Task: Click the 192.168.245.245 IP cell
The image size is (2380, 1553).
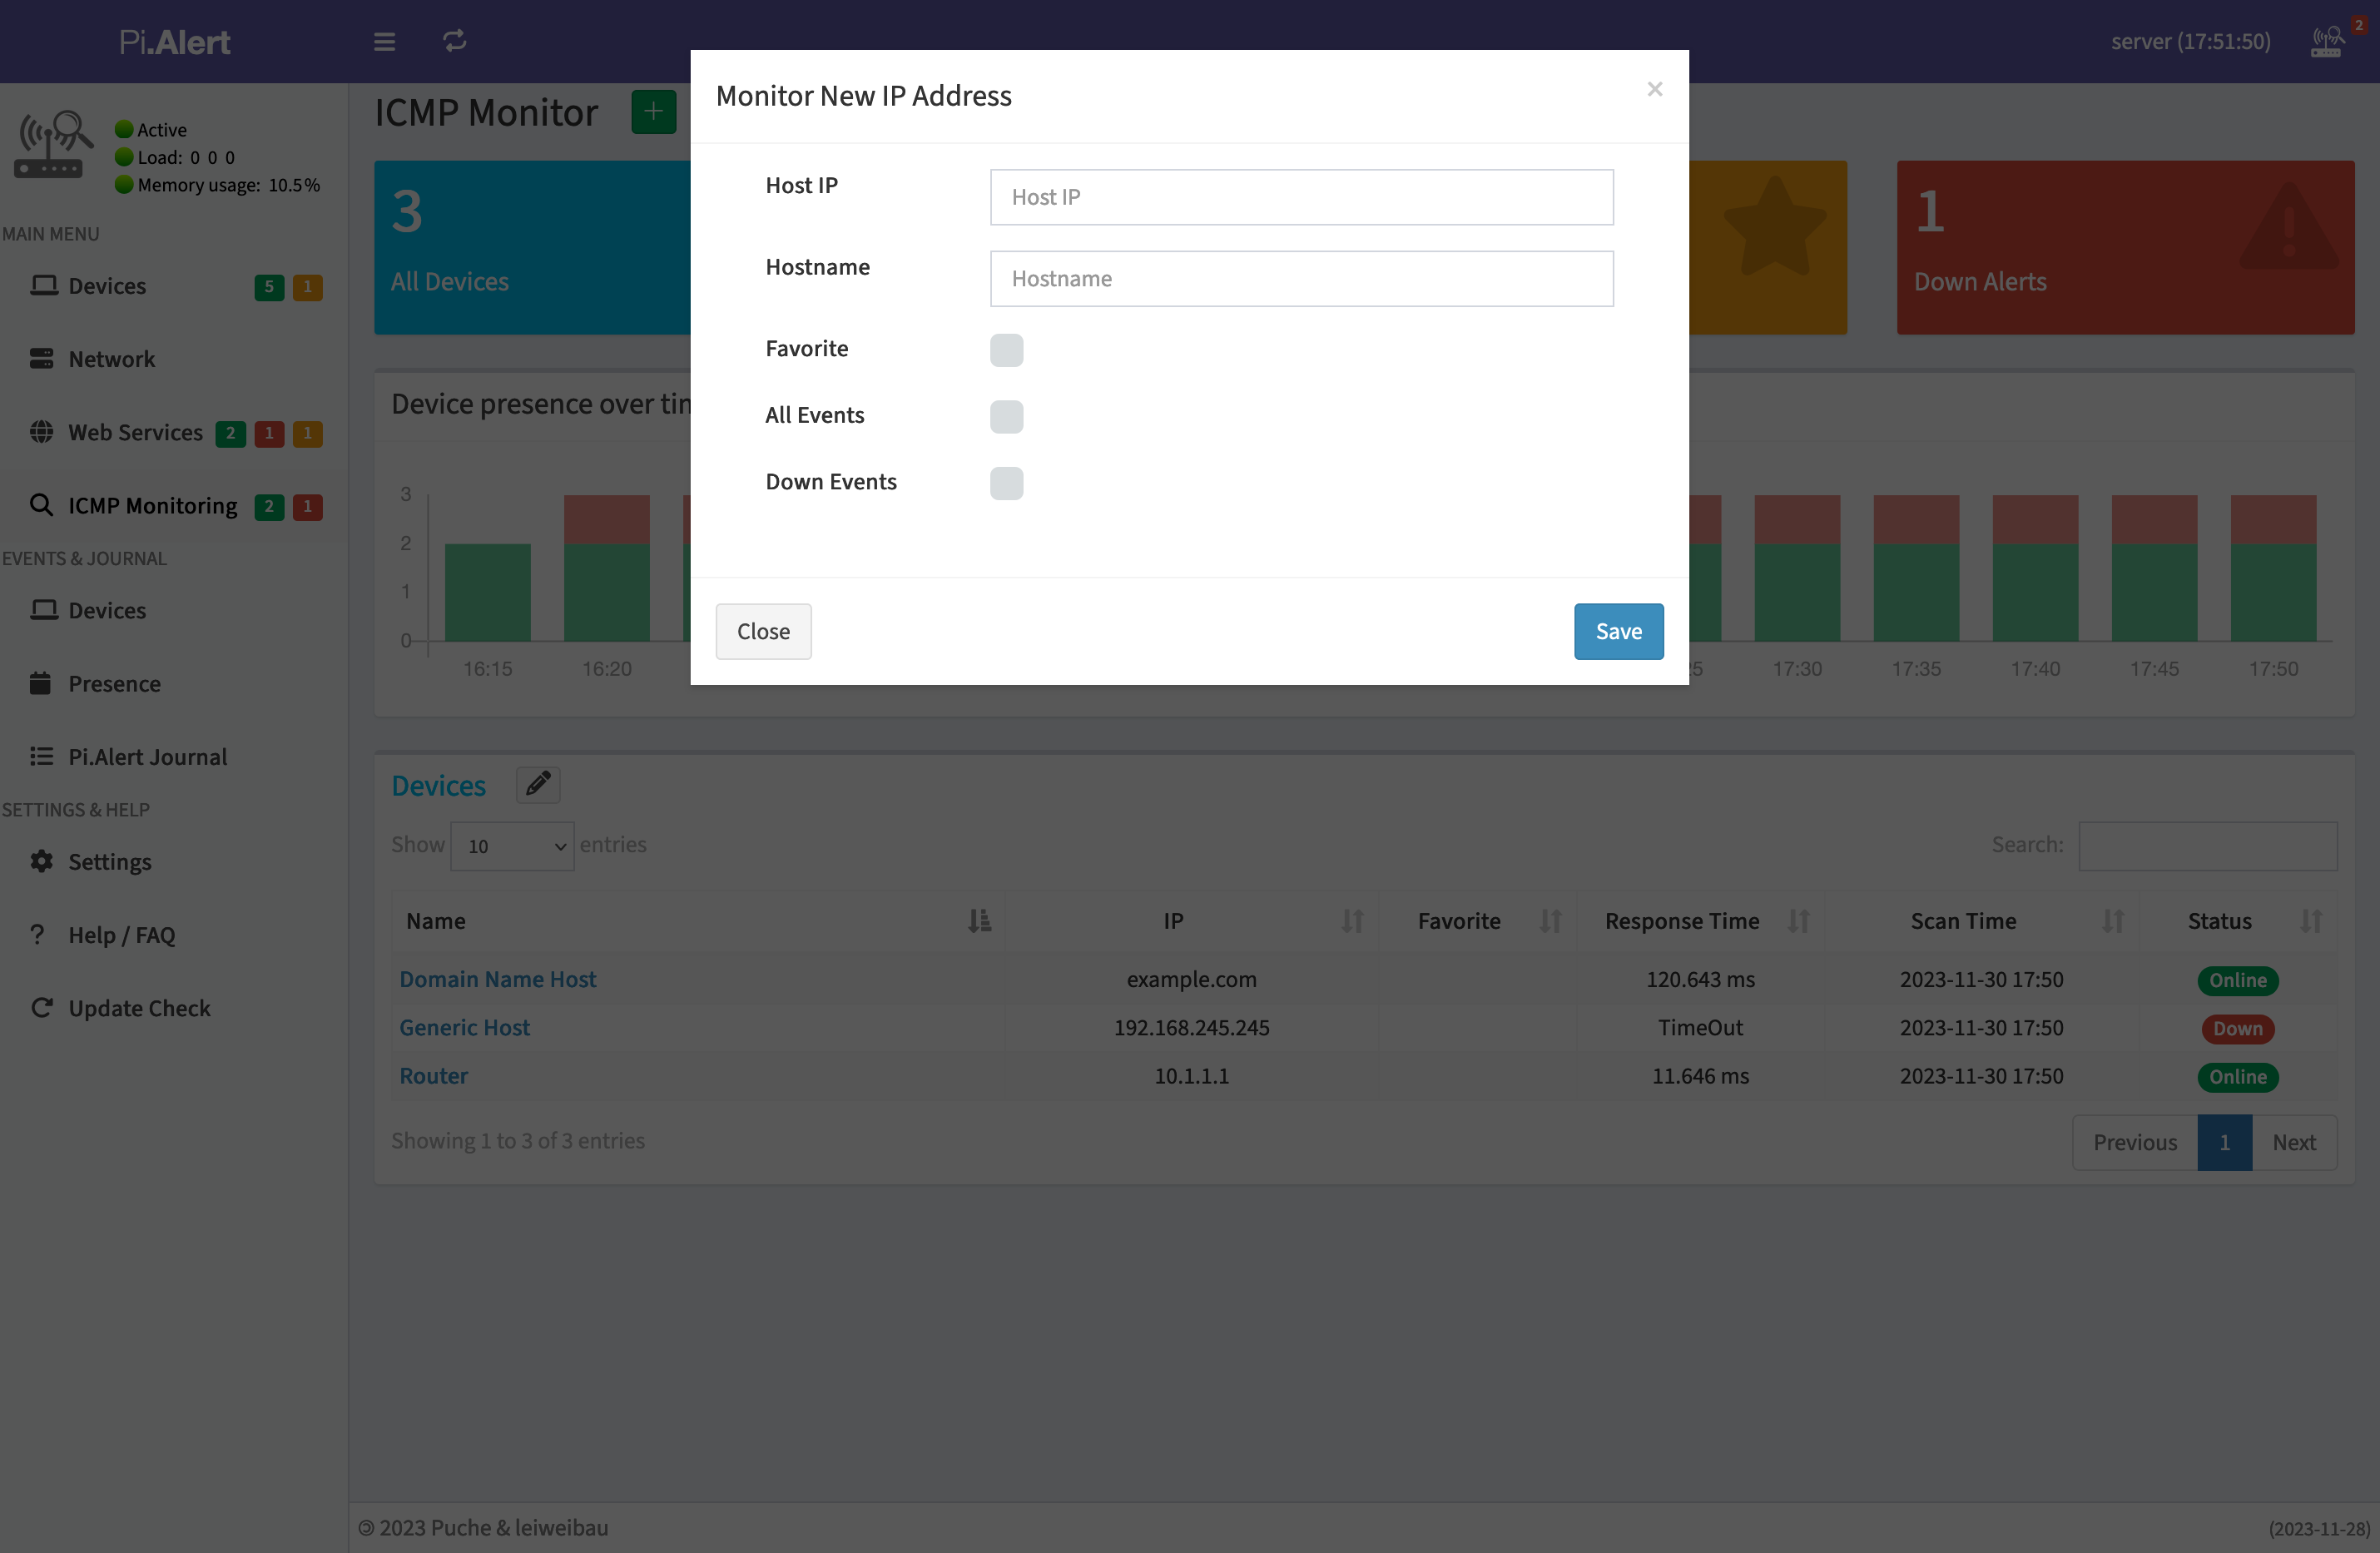Action: (1191, 1027)
